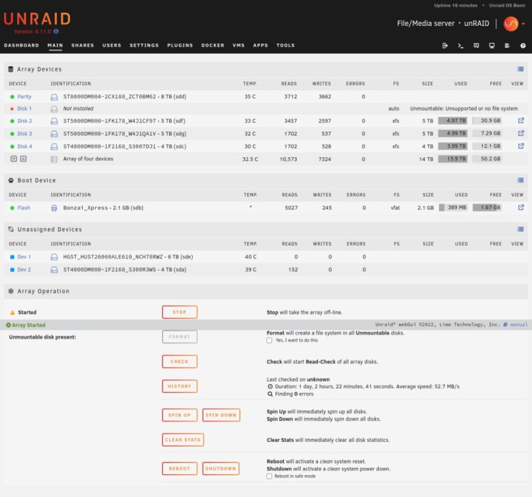Screen dimensions: 532x497
Task: Click Disk 2 green status indicator
Action: (12, 121)
